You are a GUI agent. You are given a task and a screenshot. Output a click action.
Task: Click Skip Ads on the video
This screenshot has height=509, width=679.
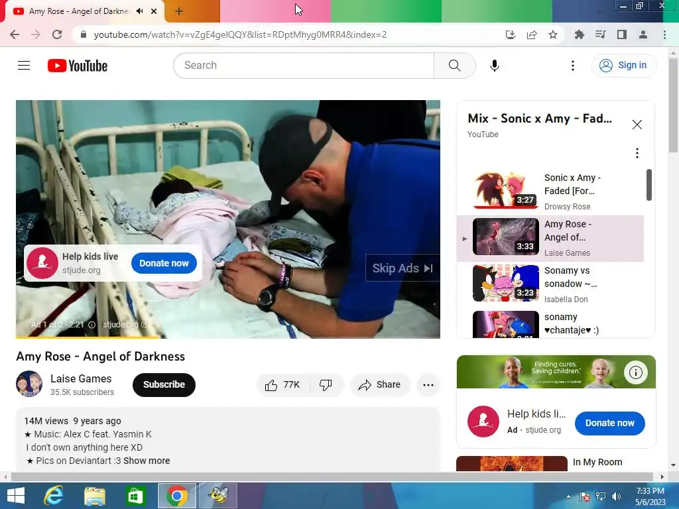[x=402, y=268]
